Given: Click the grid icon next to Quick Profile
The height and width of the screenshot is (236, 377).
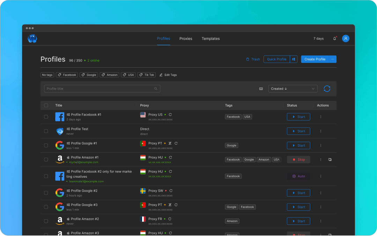Looking at the screenshot, I should tap(294, 59).
